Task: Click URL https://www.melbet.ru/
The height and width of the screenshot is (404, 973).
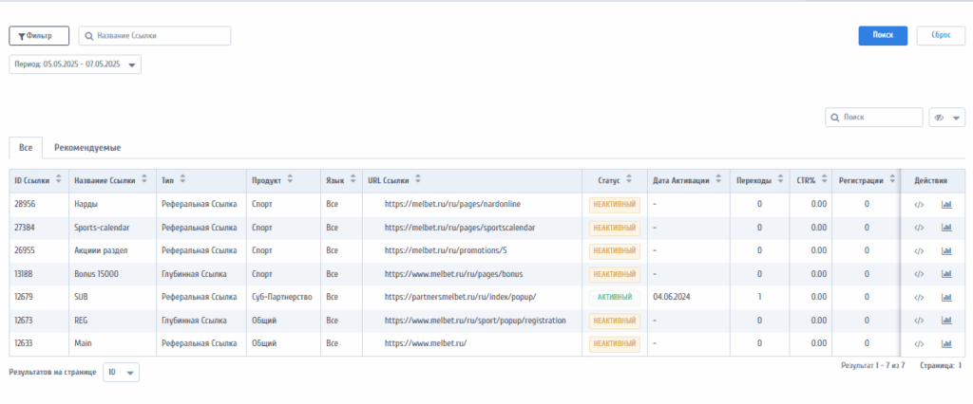Action: [x=425, y=343]
